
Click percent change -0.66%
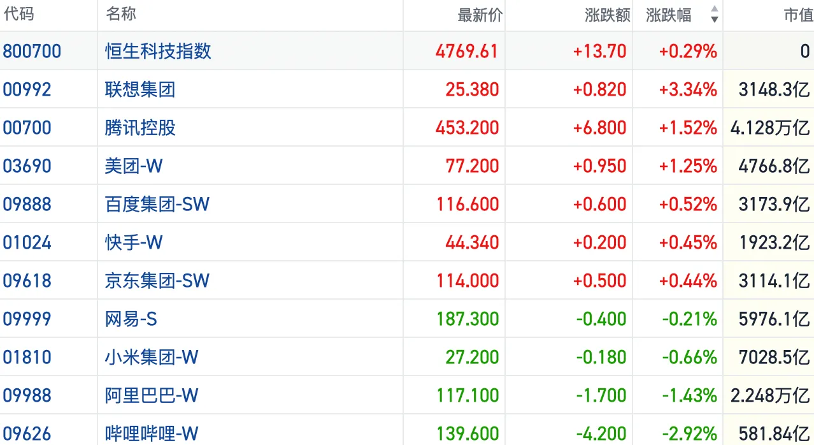pyautogui.click(x=690, y=357)
